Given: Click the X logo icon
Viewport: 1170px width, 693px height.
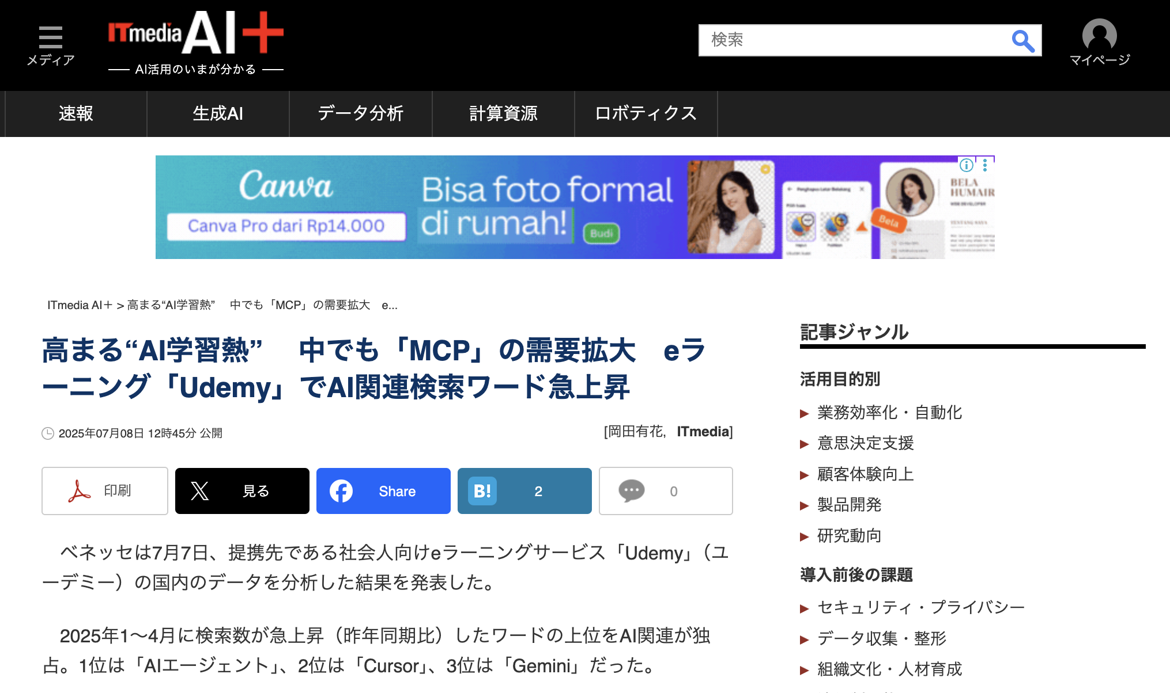Looking at the screenshot, I should (x=199, y=491).
